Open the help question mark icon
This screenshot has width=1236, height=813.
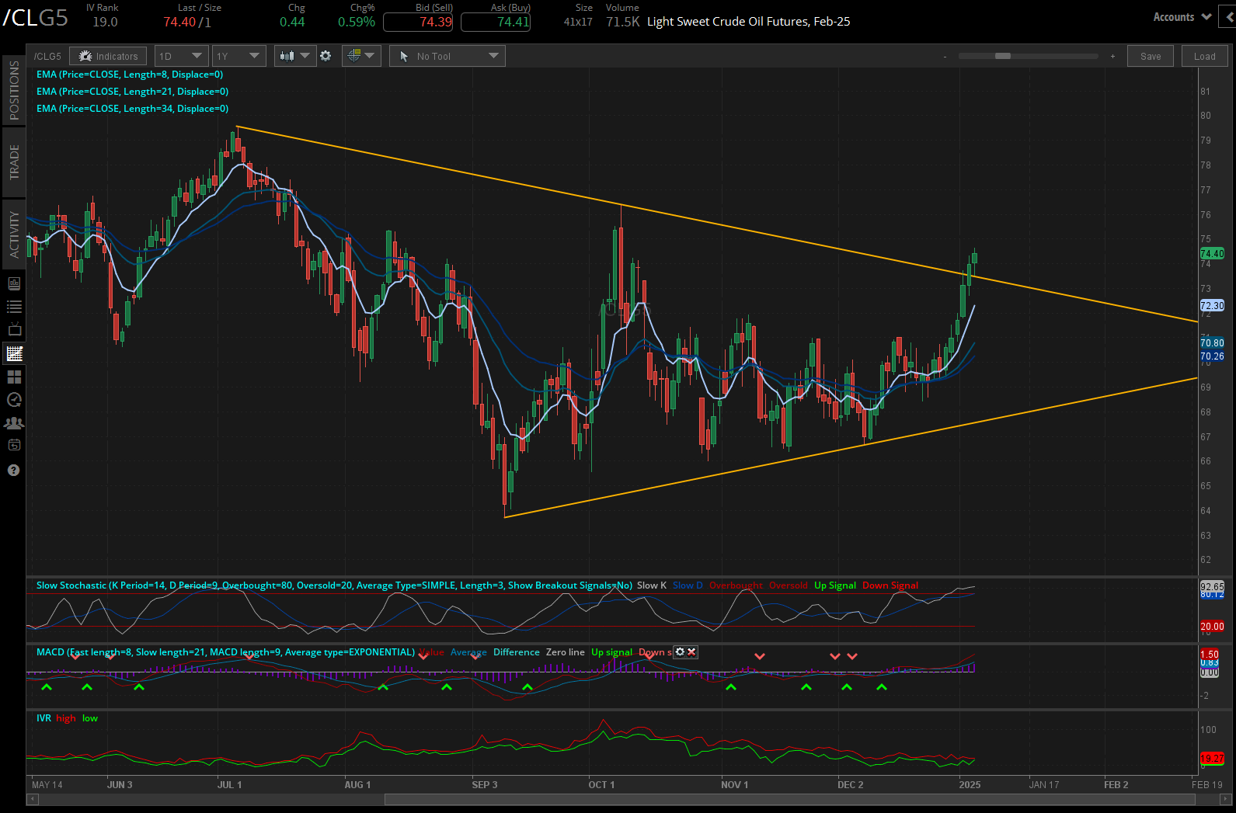point(14,470)
